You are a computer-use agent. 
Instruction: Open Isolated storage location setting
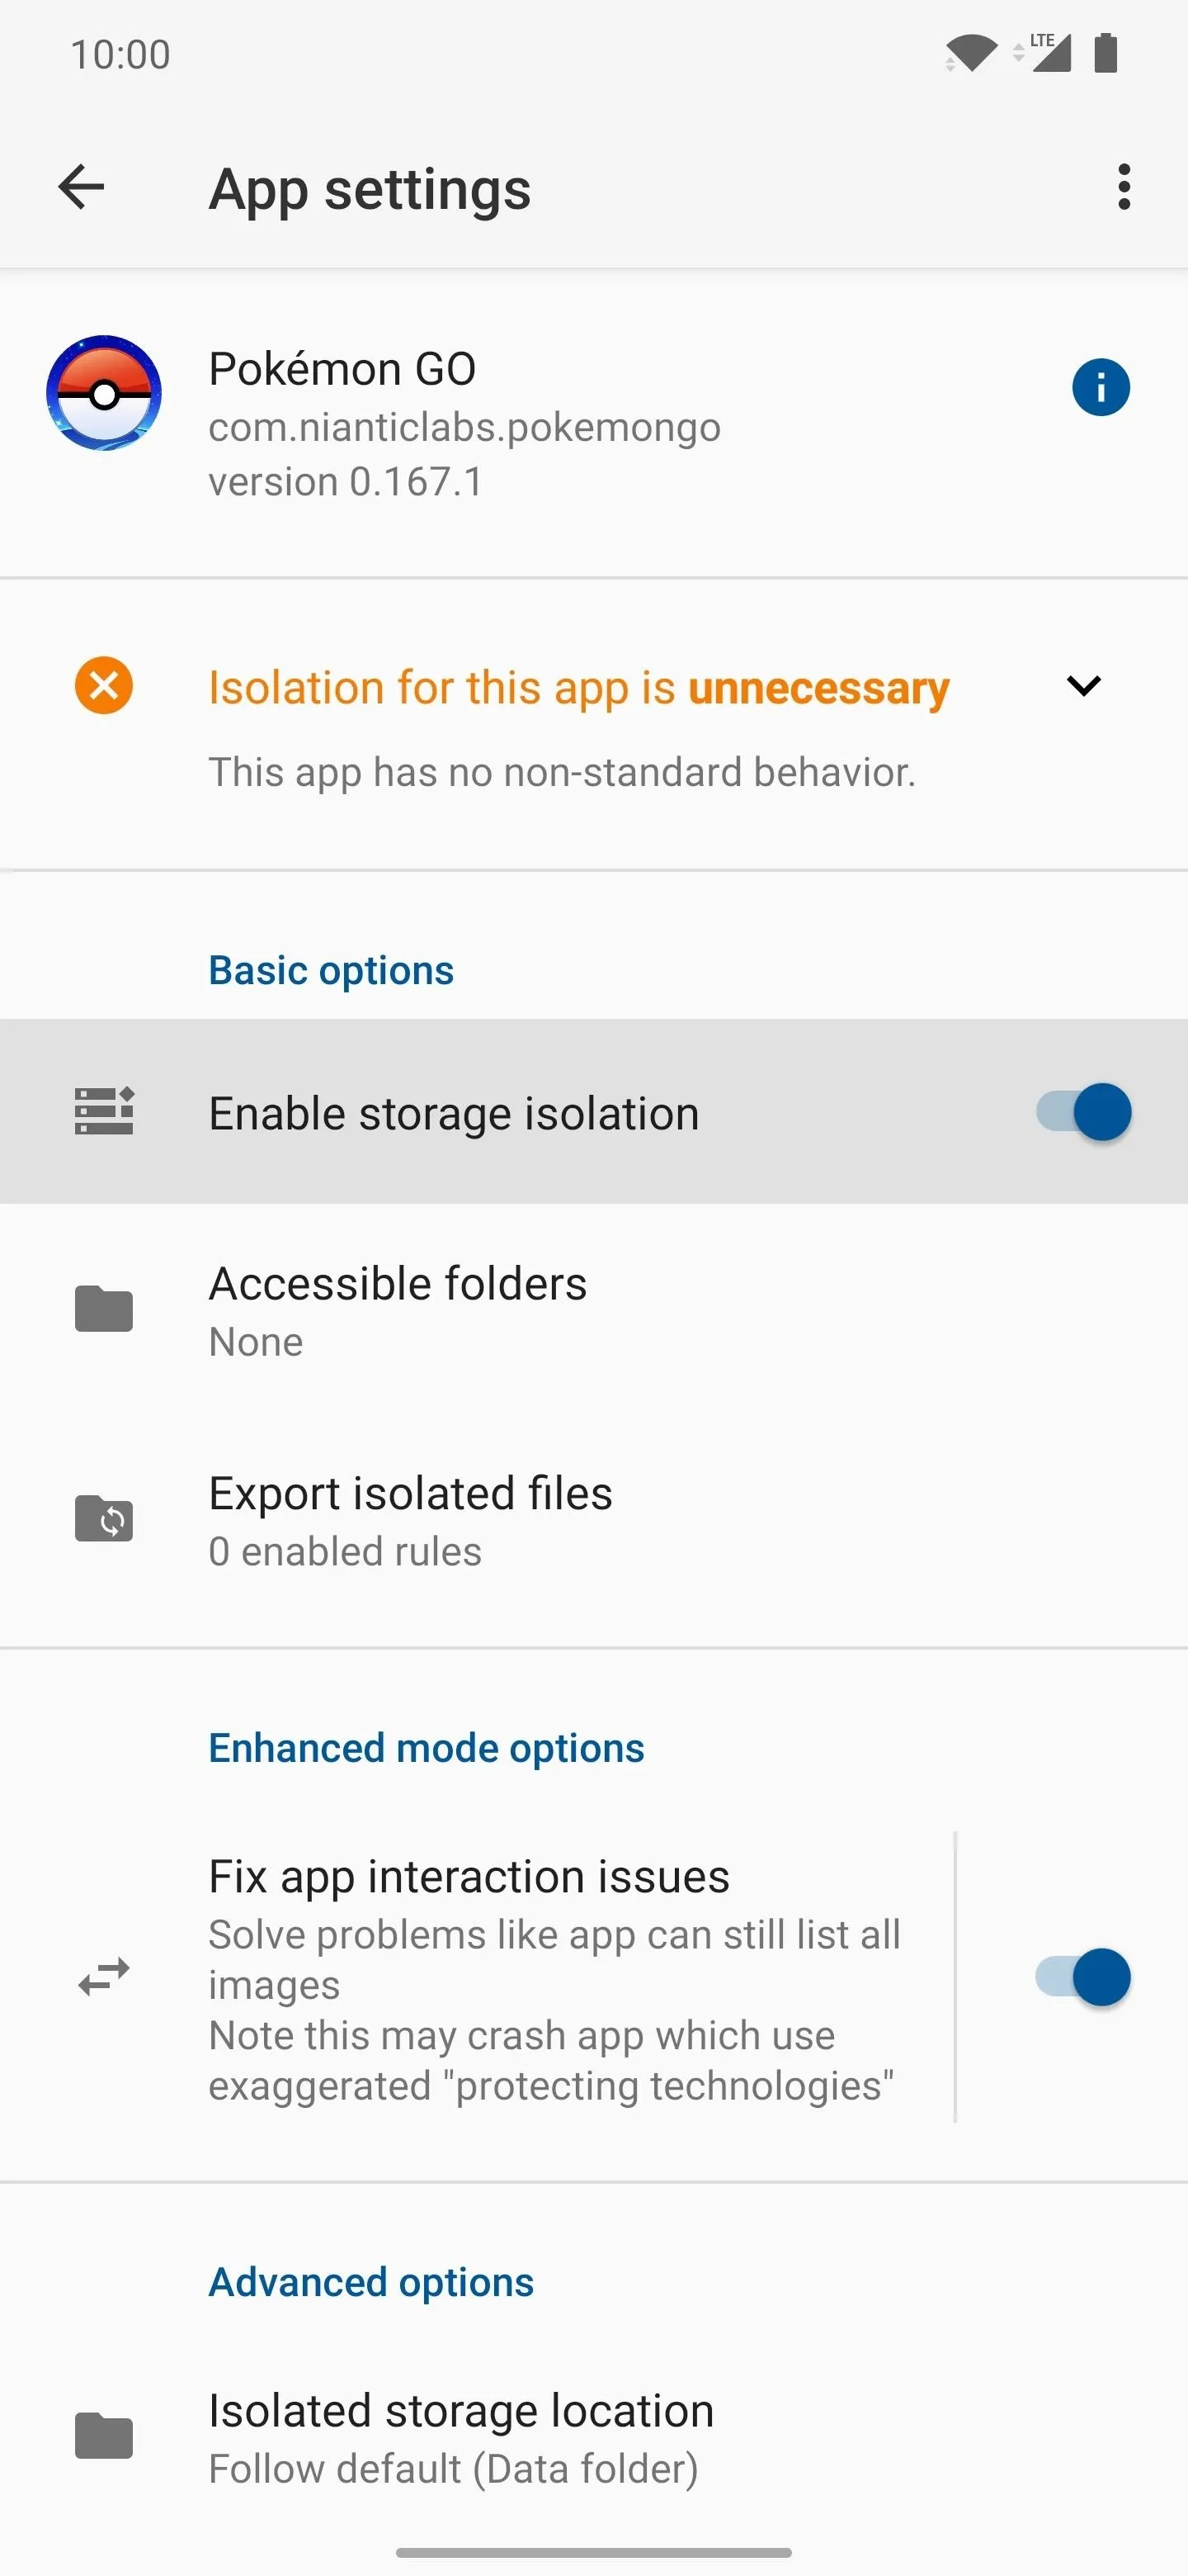(593, 2438)
